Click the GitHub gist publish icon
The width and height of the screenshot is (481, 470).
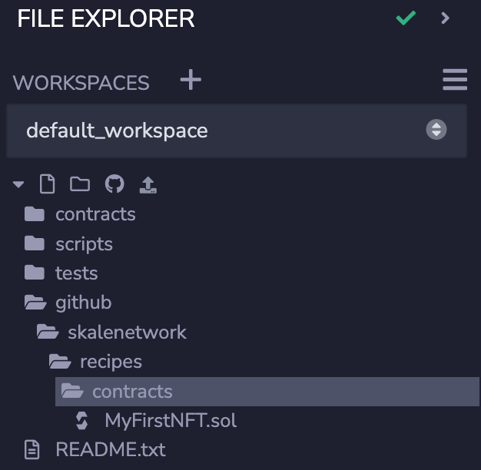coord(114,184)
